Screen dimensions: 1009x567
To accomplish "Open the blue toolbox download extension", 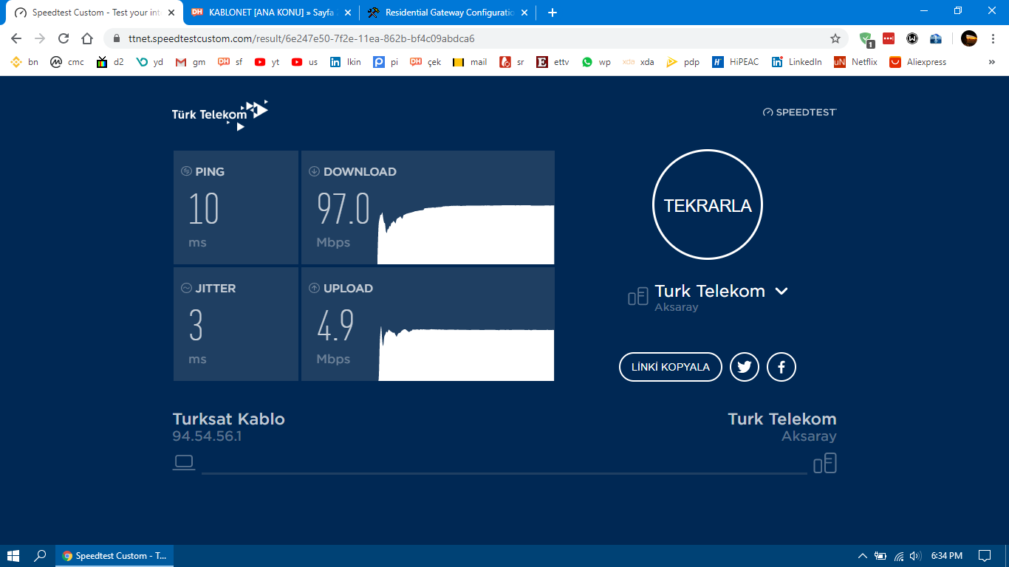I will (x=936, y=38).
